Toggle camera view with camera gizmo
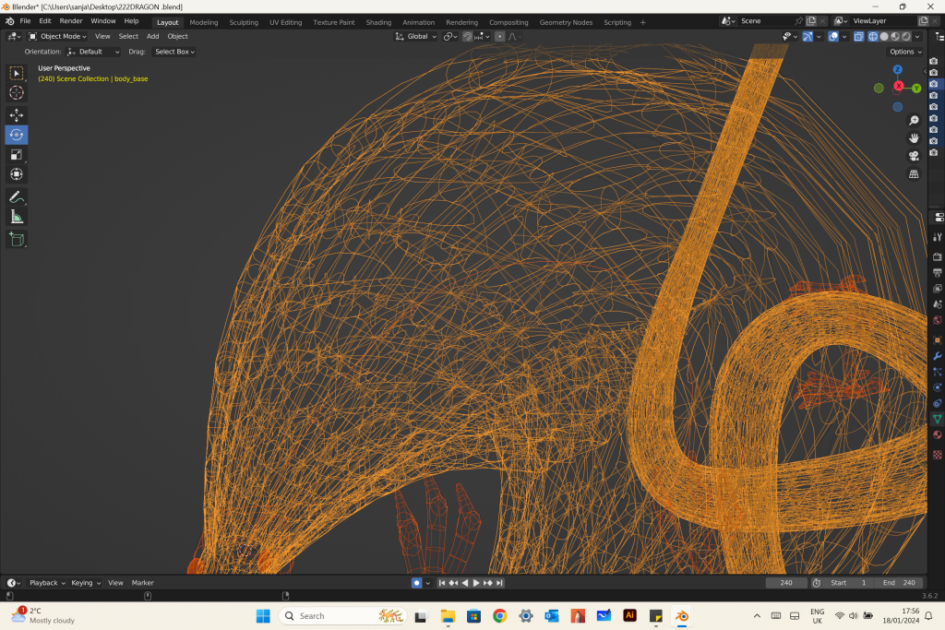This screenshot has width=945, height=630. click(914, 156)
